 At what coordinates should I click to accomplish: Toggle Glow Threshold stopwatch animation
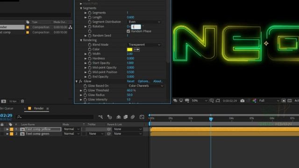click(x=85, y=91)
